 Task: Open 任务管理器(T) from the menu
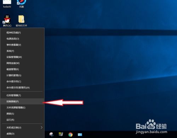tap(22, 95)
